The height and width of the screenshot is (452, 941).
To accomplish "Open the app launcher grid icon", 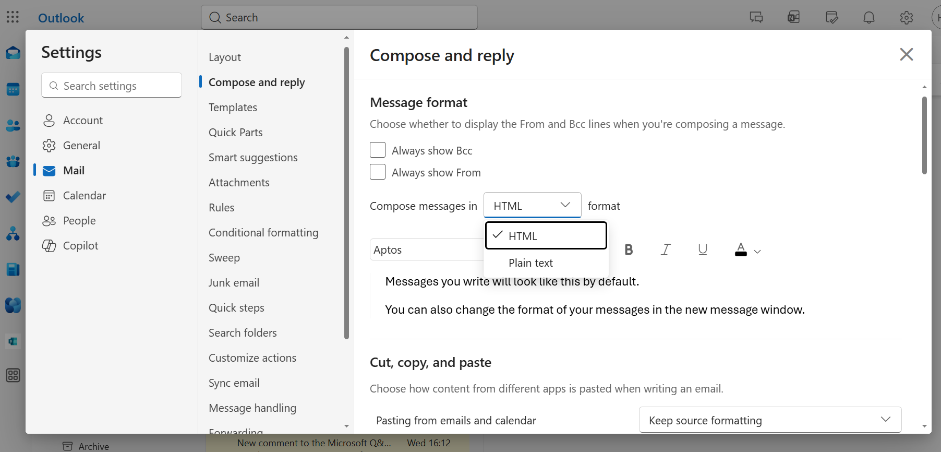I will (x=13, y=17).
